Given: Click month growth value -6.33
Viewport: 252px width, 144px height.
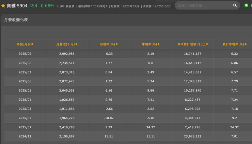Looking at the screenshot, I should [109, 54].
